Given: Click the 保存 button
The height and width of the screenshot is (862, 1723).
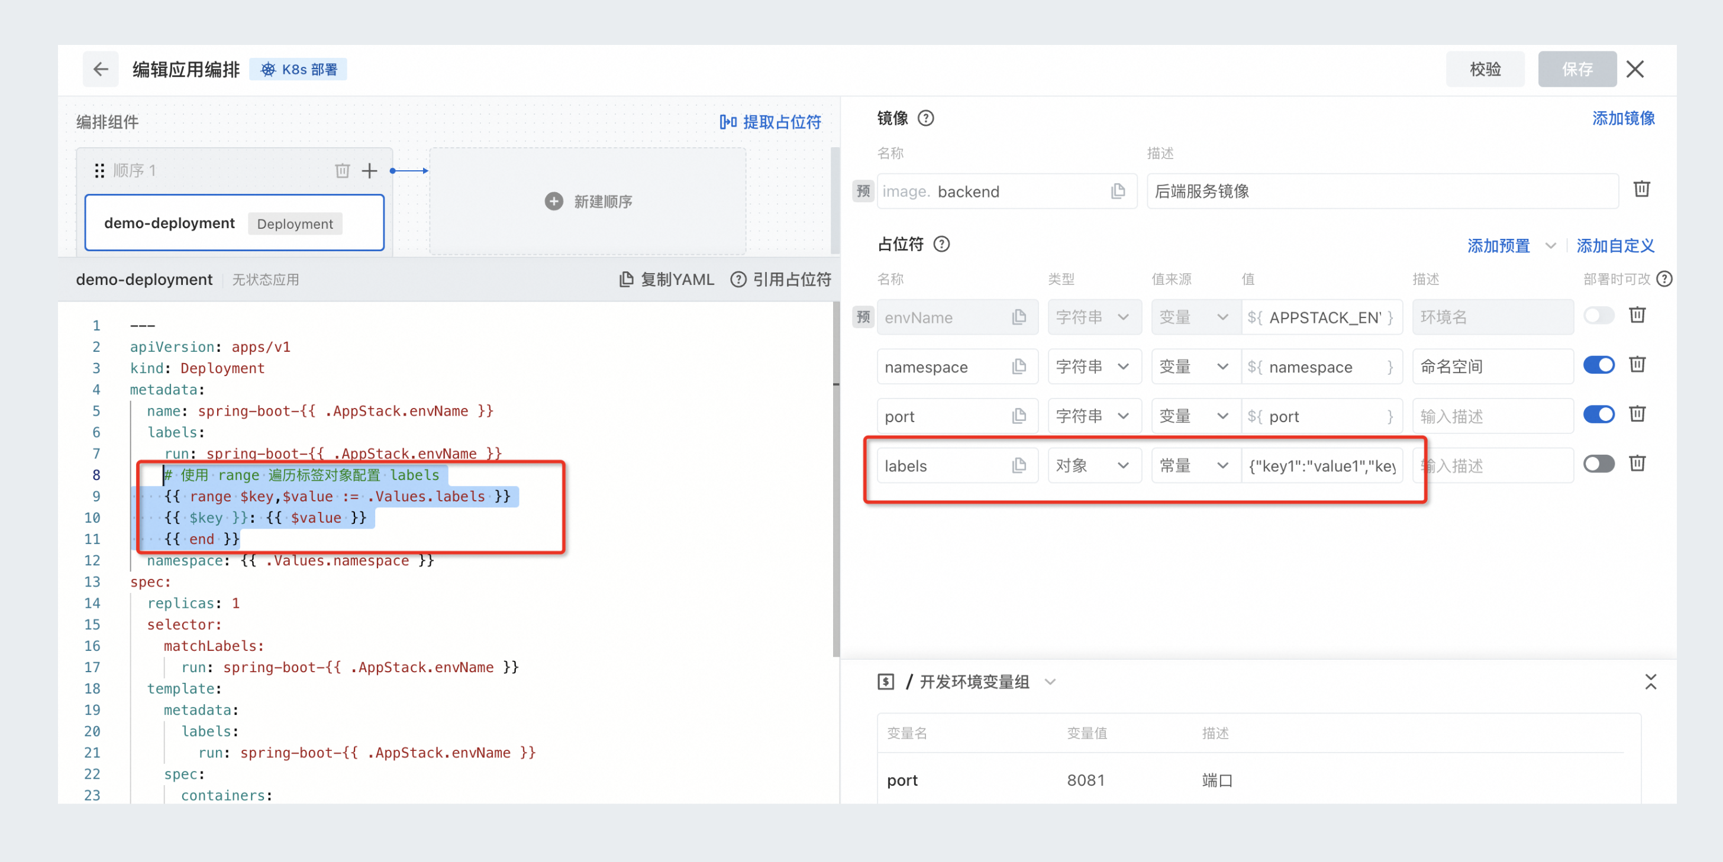Looking at the screenshot, I should (1577, 69).
